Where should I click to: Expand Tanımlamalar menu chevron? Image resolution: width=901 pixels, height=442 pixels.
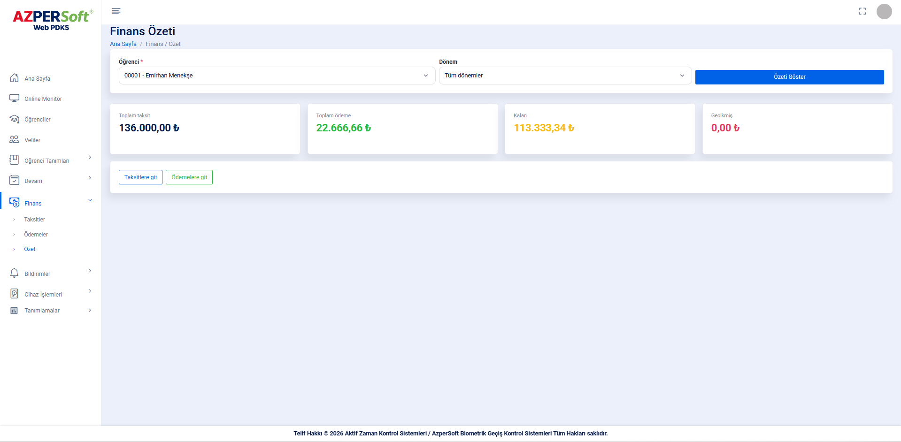coord(90,310)
